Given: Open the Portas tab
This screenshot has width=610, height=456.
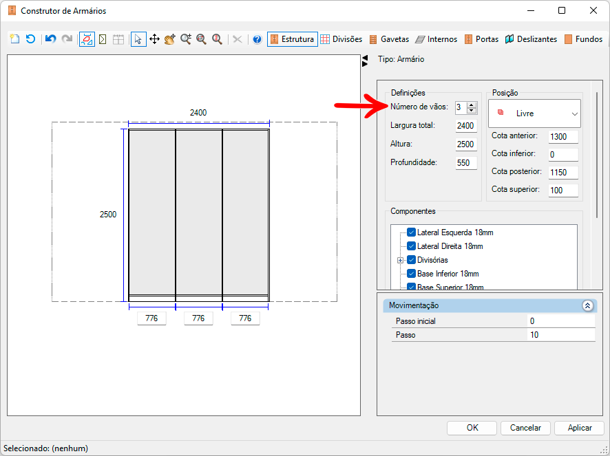Looking at the screenshot, I should [x=482, y=39].
